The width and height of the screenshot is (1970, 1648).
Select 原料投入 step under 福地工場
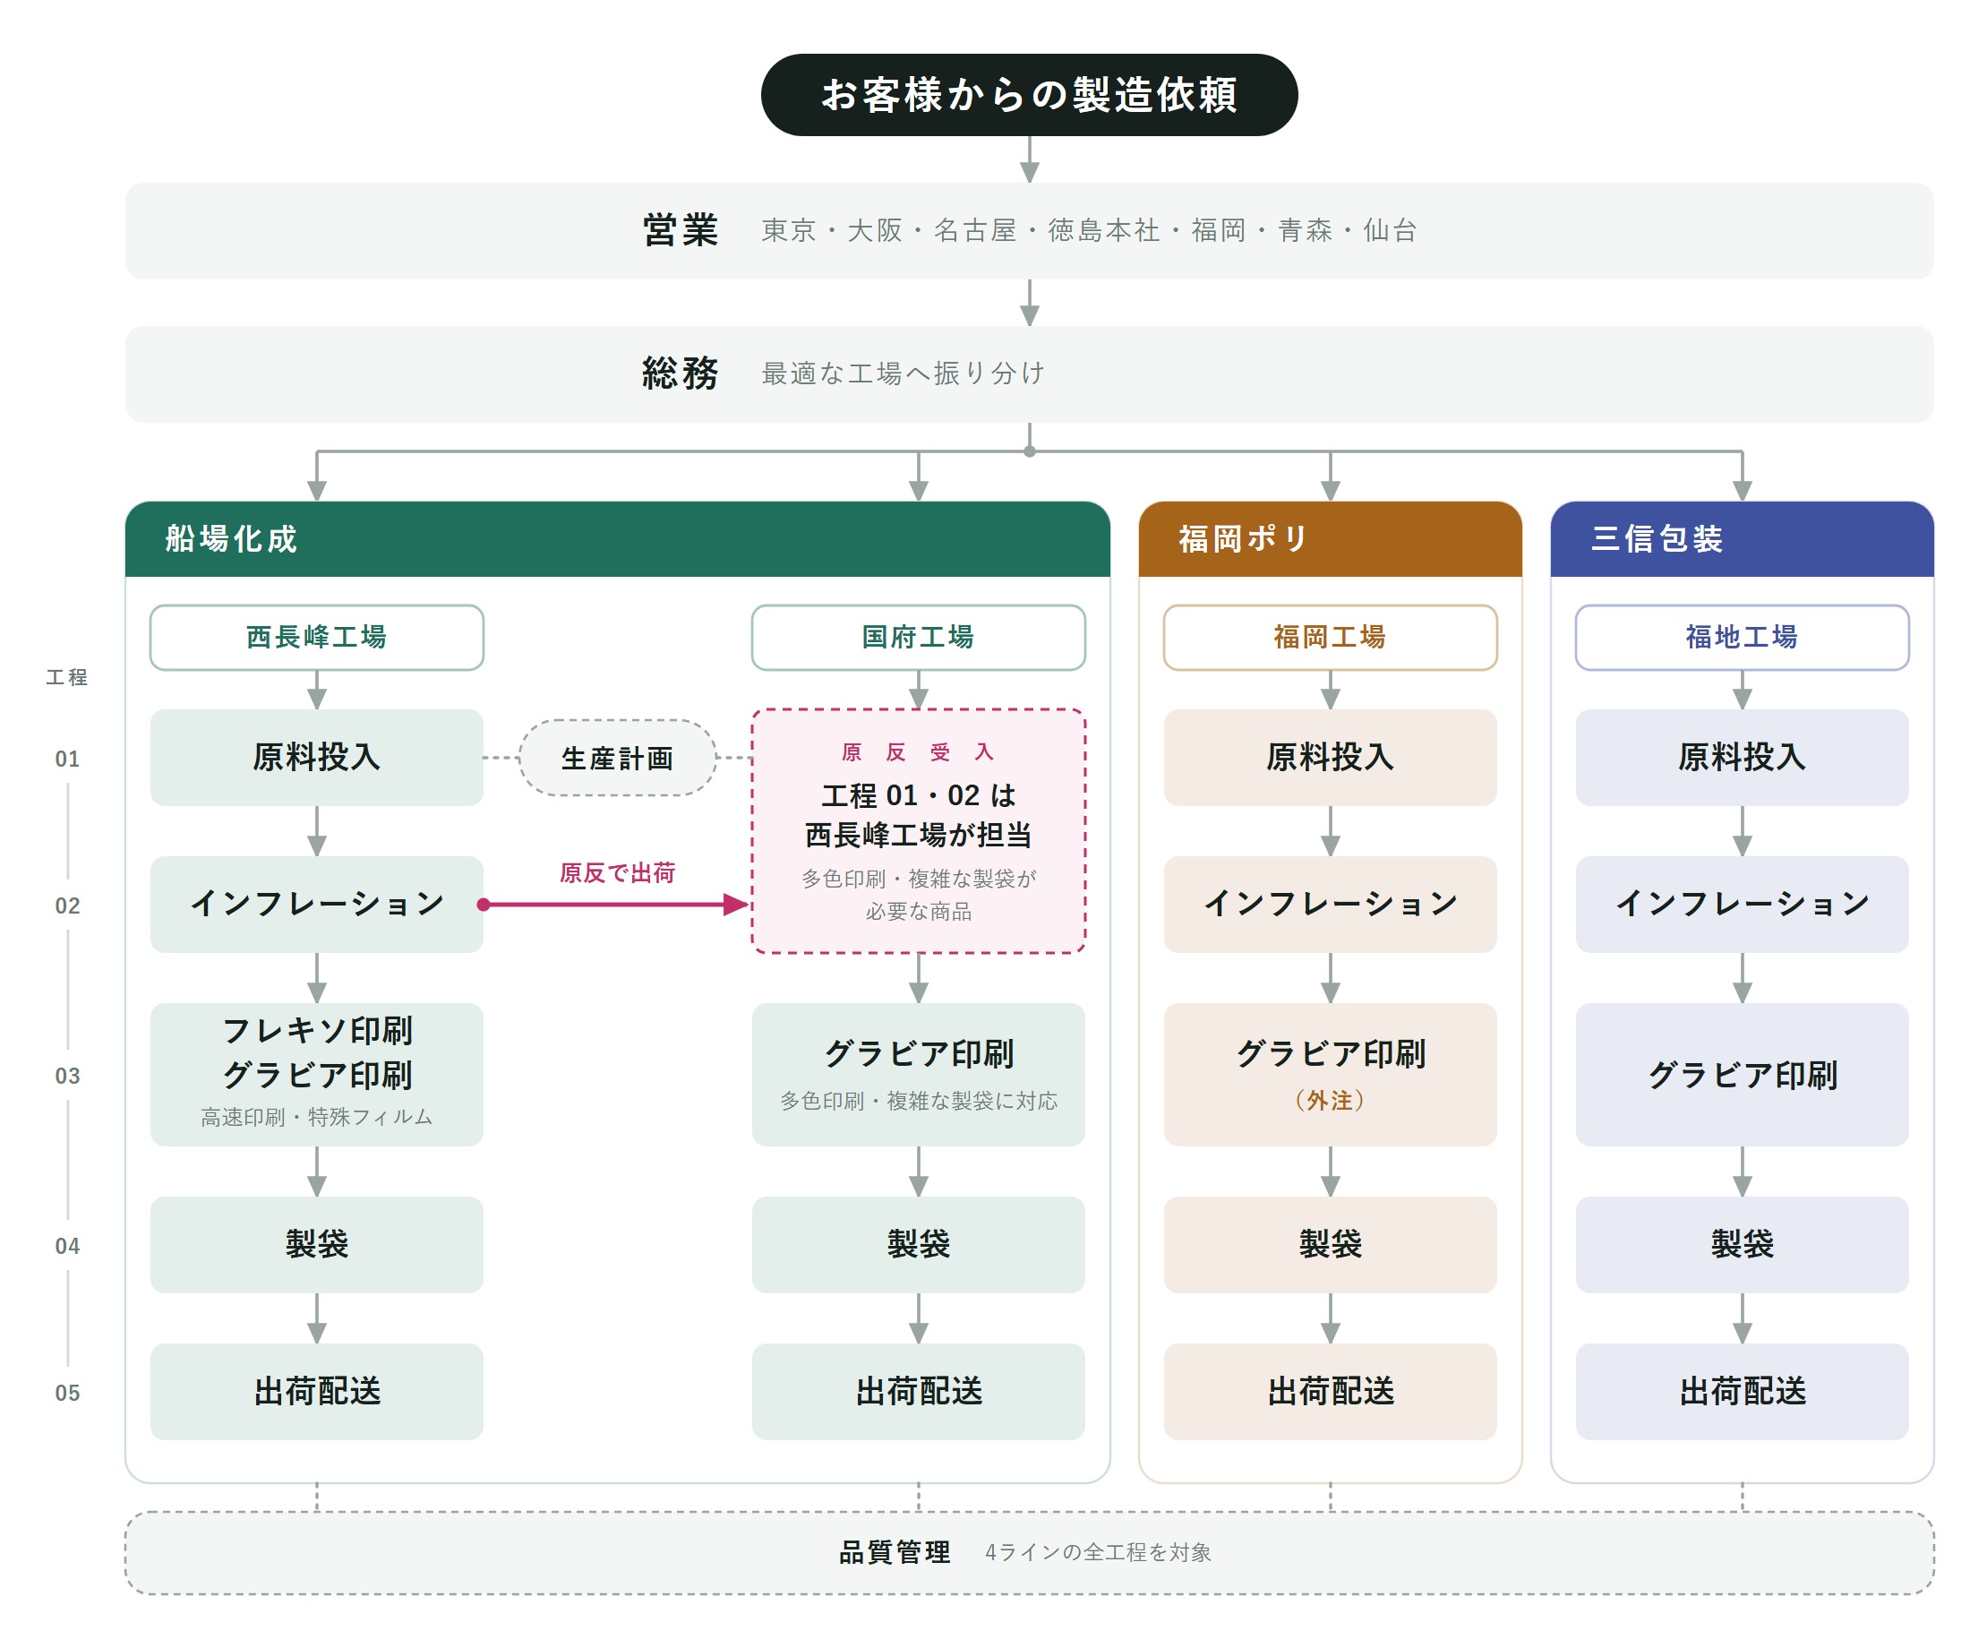(1742, 758)
